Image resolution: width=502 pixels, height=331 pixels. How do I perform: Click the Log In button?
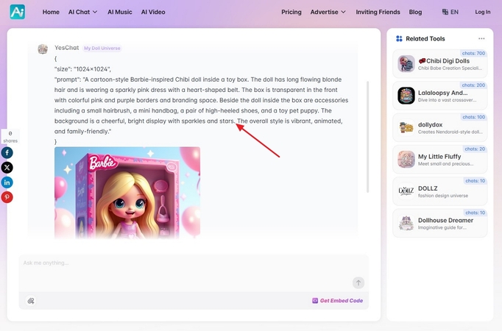pyautogui.click(x=482, y=12)
